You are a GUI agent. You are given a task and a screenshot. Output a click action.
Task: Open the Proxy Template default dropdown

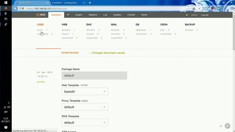(85, 107)
